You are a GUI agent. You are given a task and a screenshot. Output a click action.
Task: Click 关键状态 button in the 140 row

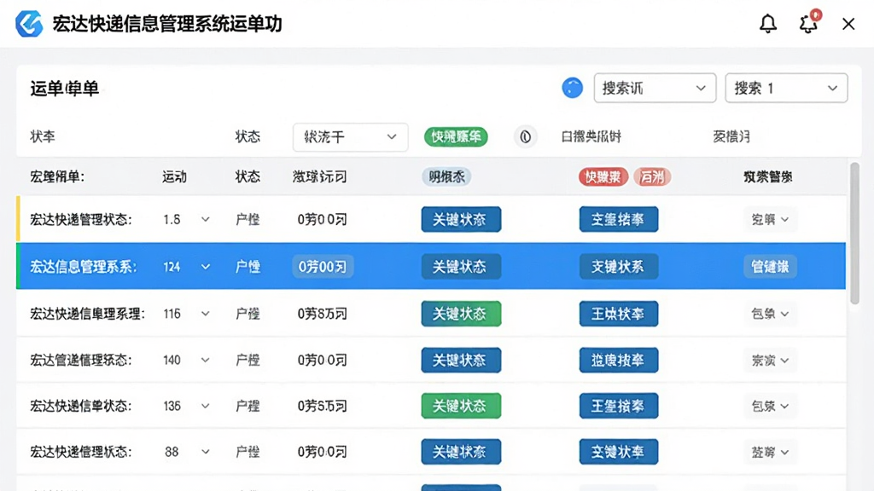click(x=461, y=361)
